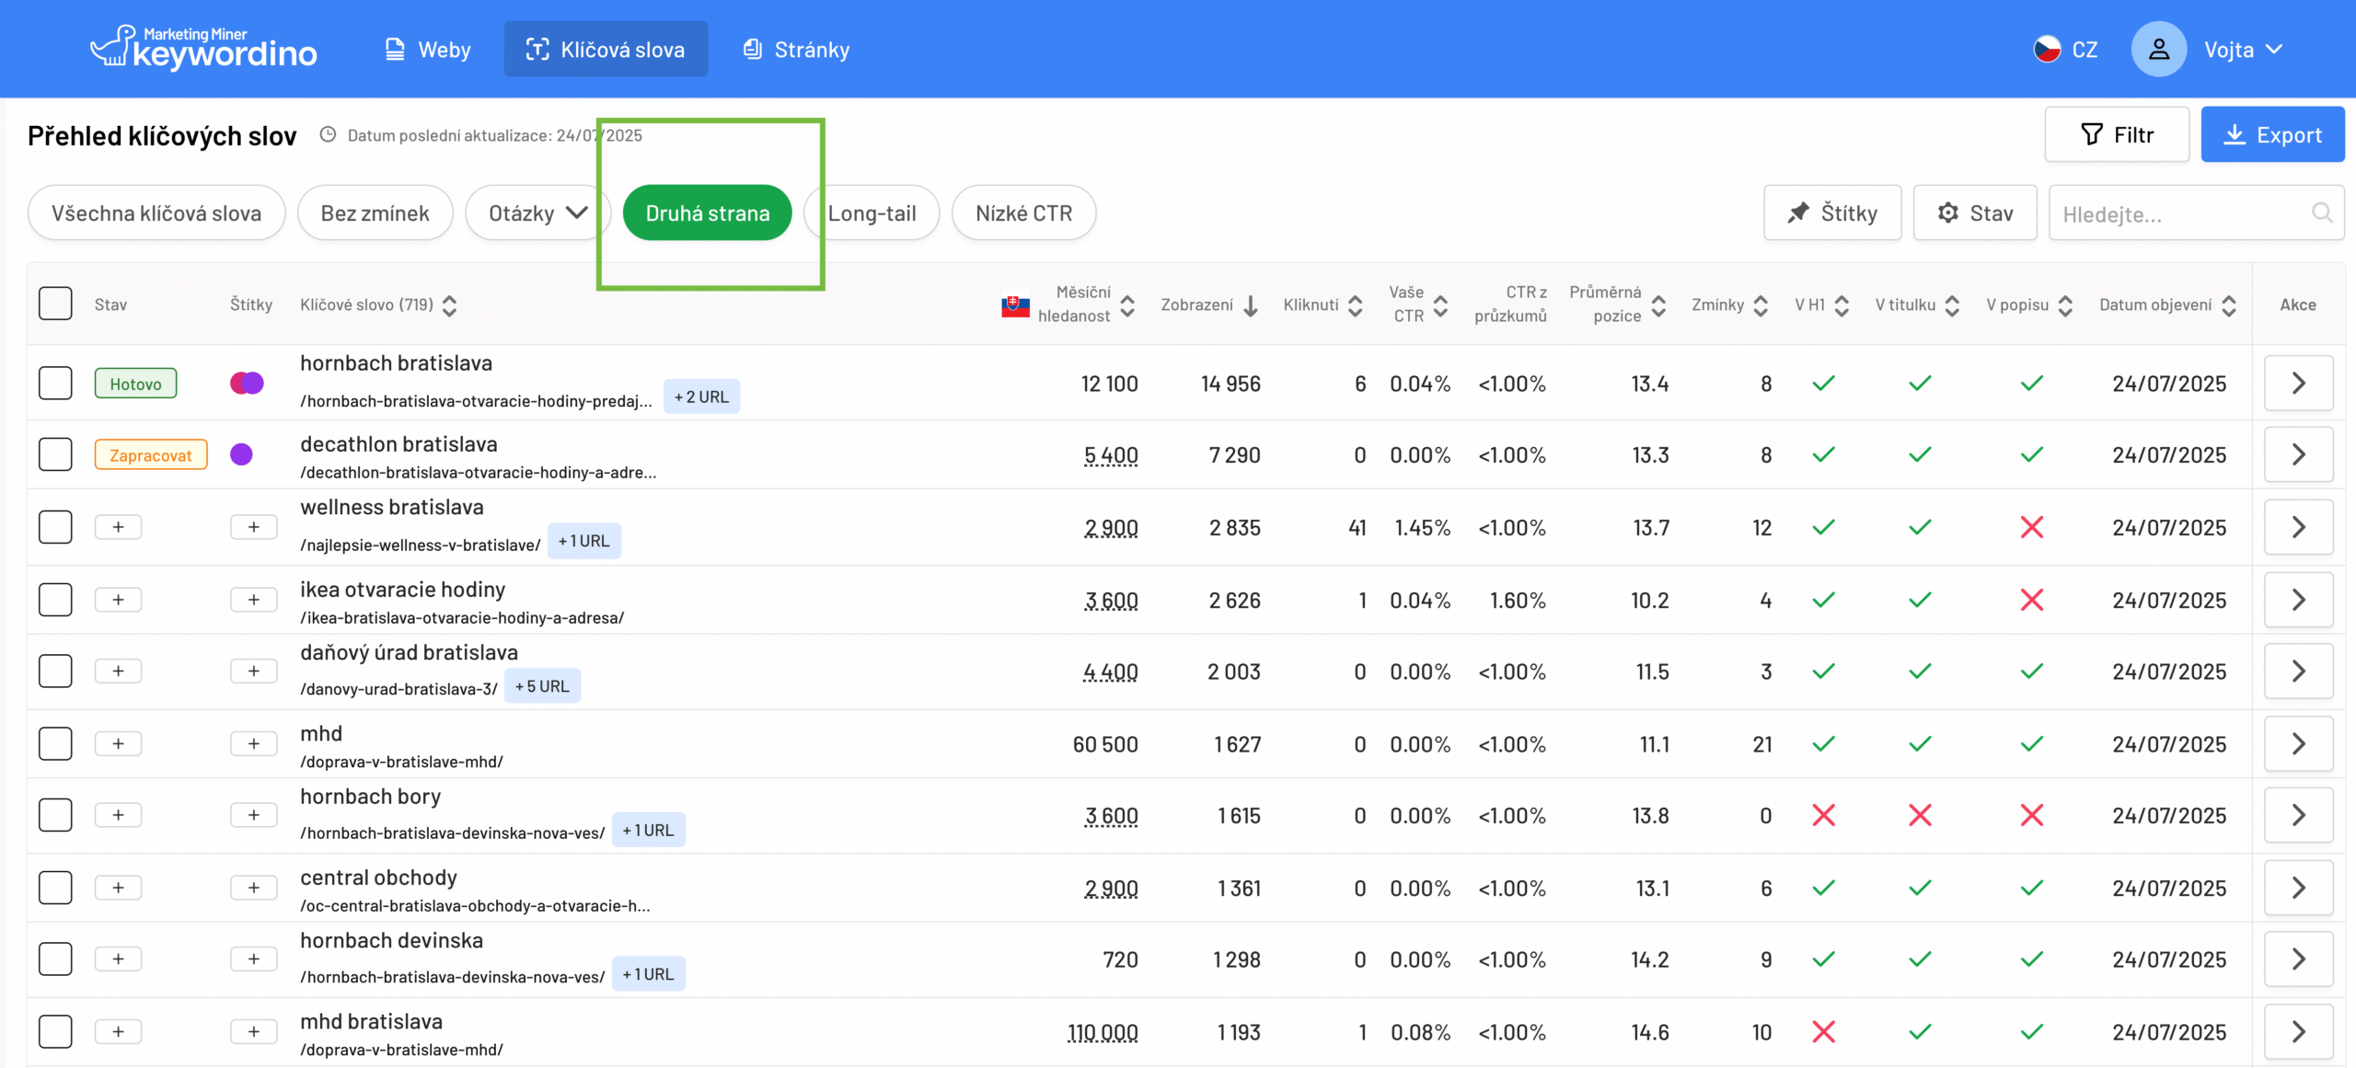The image size is (2356, 1068).
Task: Add label to mhd bratislava row
Action: tap(254, 1032)
